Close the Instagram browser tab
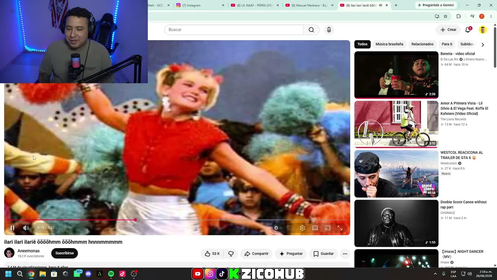 pyautogui.click(x=223, y=5)
